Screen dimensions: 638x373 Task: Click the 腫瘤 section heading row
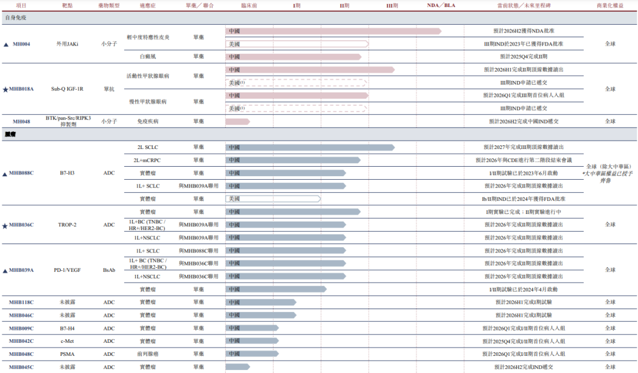point(10,134)
